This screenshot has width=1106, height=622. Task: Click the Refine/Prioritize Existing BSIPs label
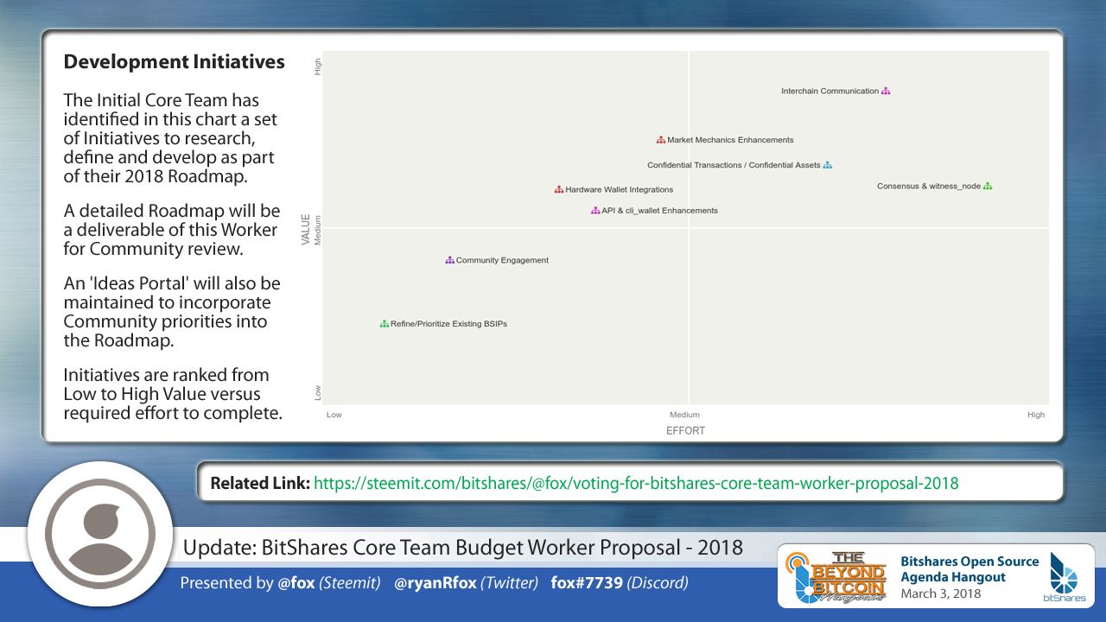(x=448, y=324)
